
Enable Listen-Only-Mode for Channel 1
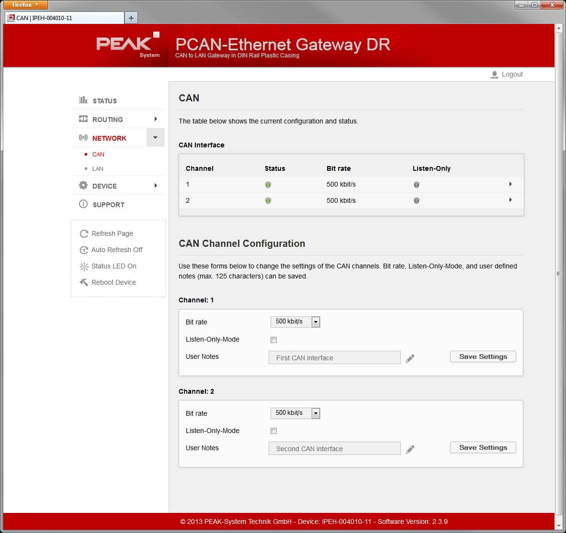273,340
